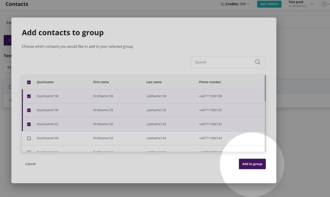Click the Contacts heading
330x197 pixels.
[x=17, y=4]
